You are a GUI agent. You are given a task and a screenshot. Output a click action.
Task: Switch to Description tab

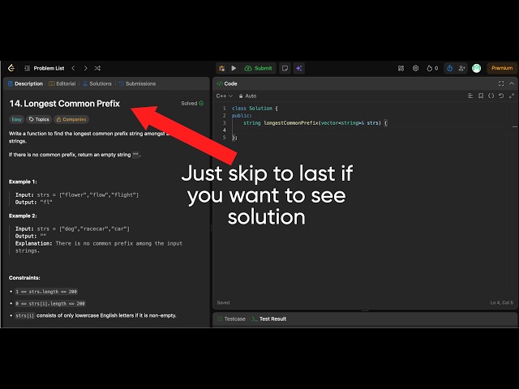pyautogui.click(x=25, y=83)
